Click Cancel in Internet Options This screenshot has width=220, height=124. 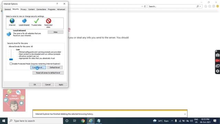click(x=48, y=84)
